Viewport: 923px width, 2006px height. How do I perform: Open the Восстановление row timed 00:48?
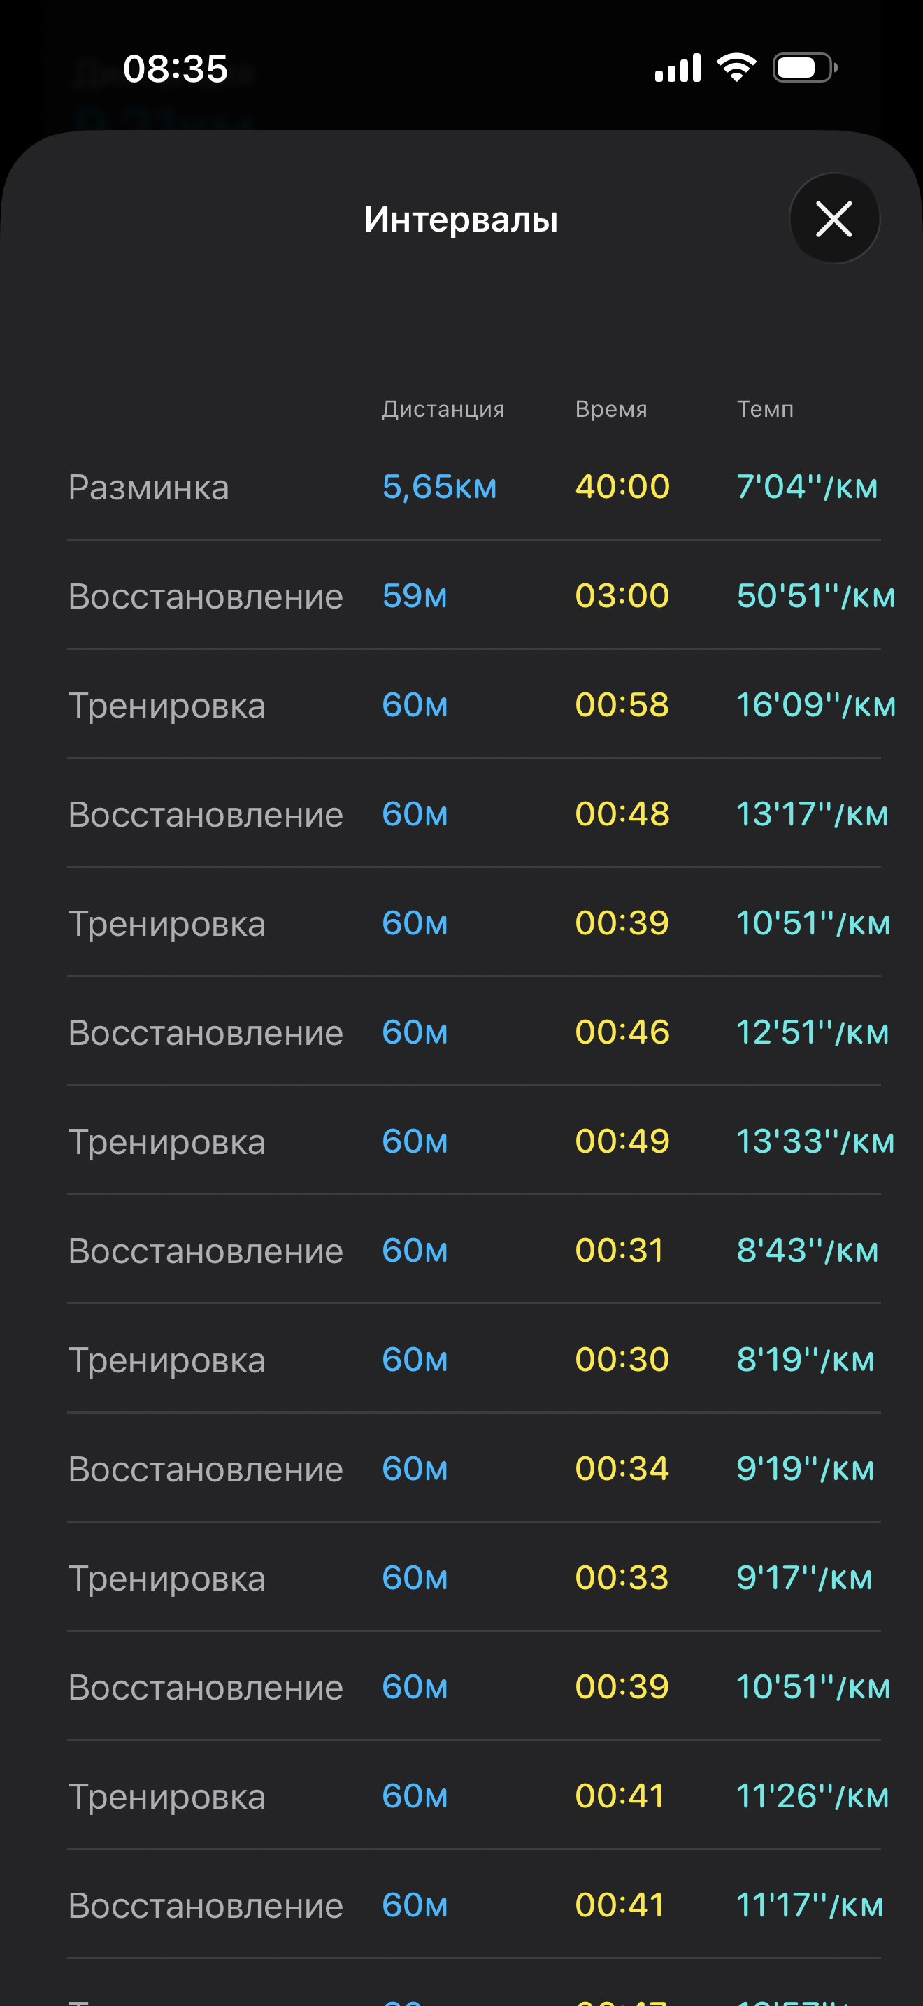click(x=474, y=813)
